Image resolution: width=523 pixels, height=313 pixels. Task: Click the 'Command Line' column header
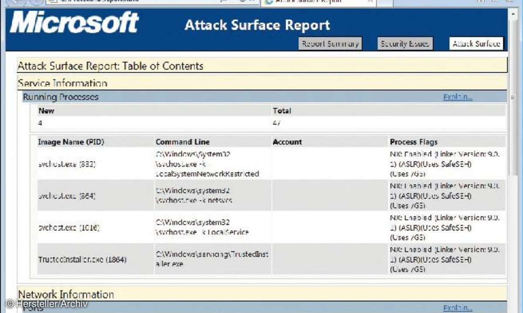pos(183,142)
